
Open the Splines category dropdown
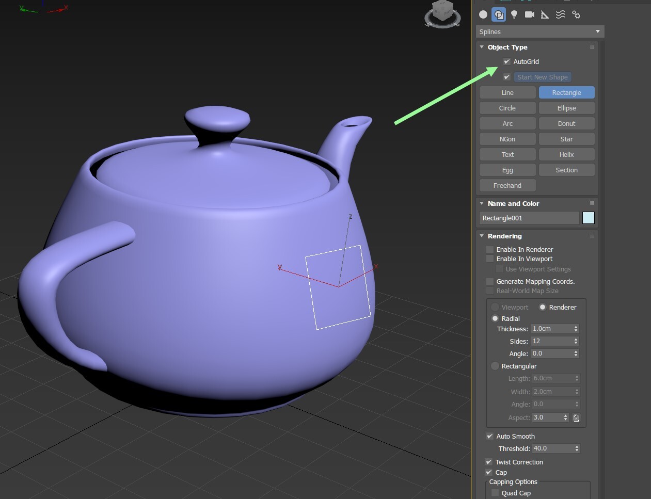(x=540, y=31)
